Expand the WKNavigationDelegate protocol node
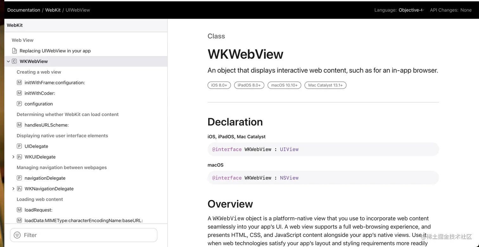The width and height of the screenshot is (479, 247). (13, 189)
